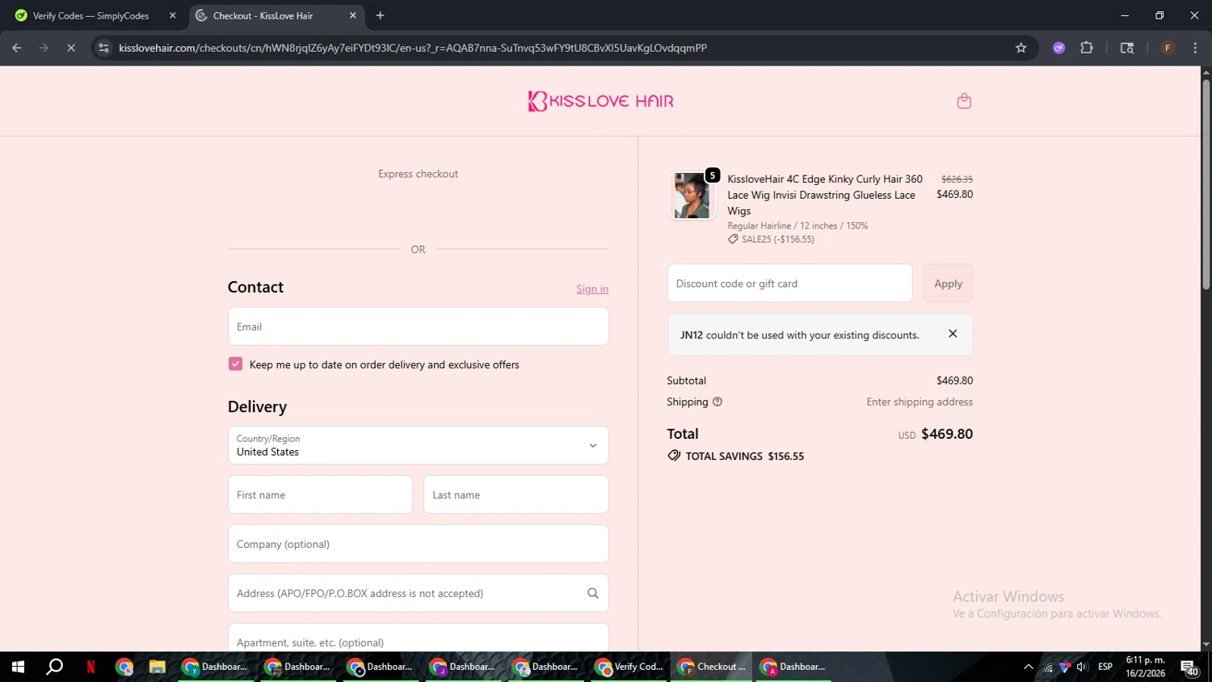Expand the Country/Region dropdown
Image resolution: width=1212 pixels, height=682 pixels.
tap(418, 445)
